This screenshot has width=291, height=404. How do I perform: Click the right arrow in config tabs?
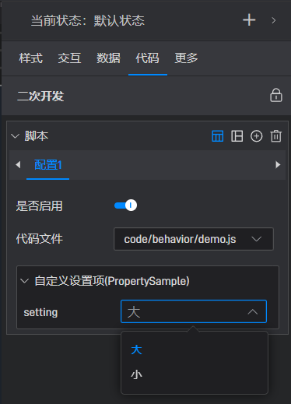(x=278, y=165)
